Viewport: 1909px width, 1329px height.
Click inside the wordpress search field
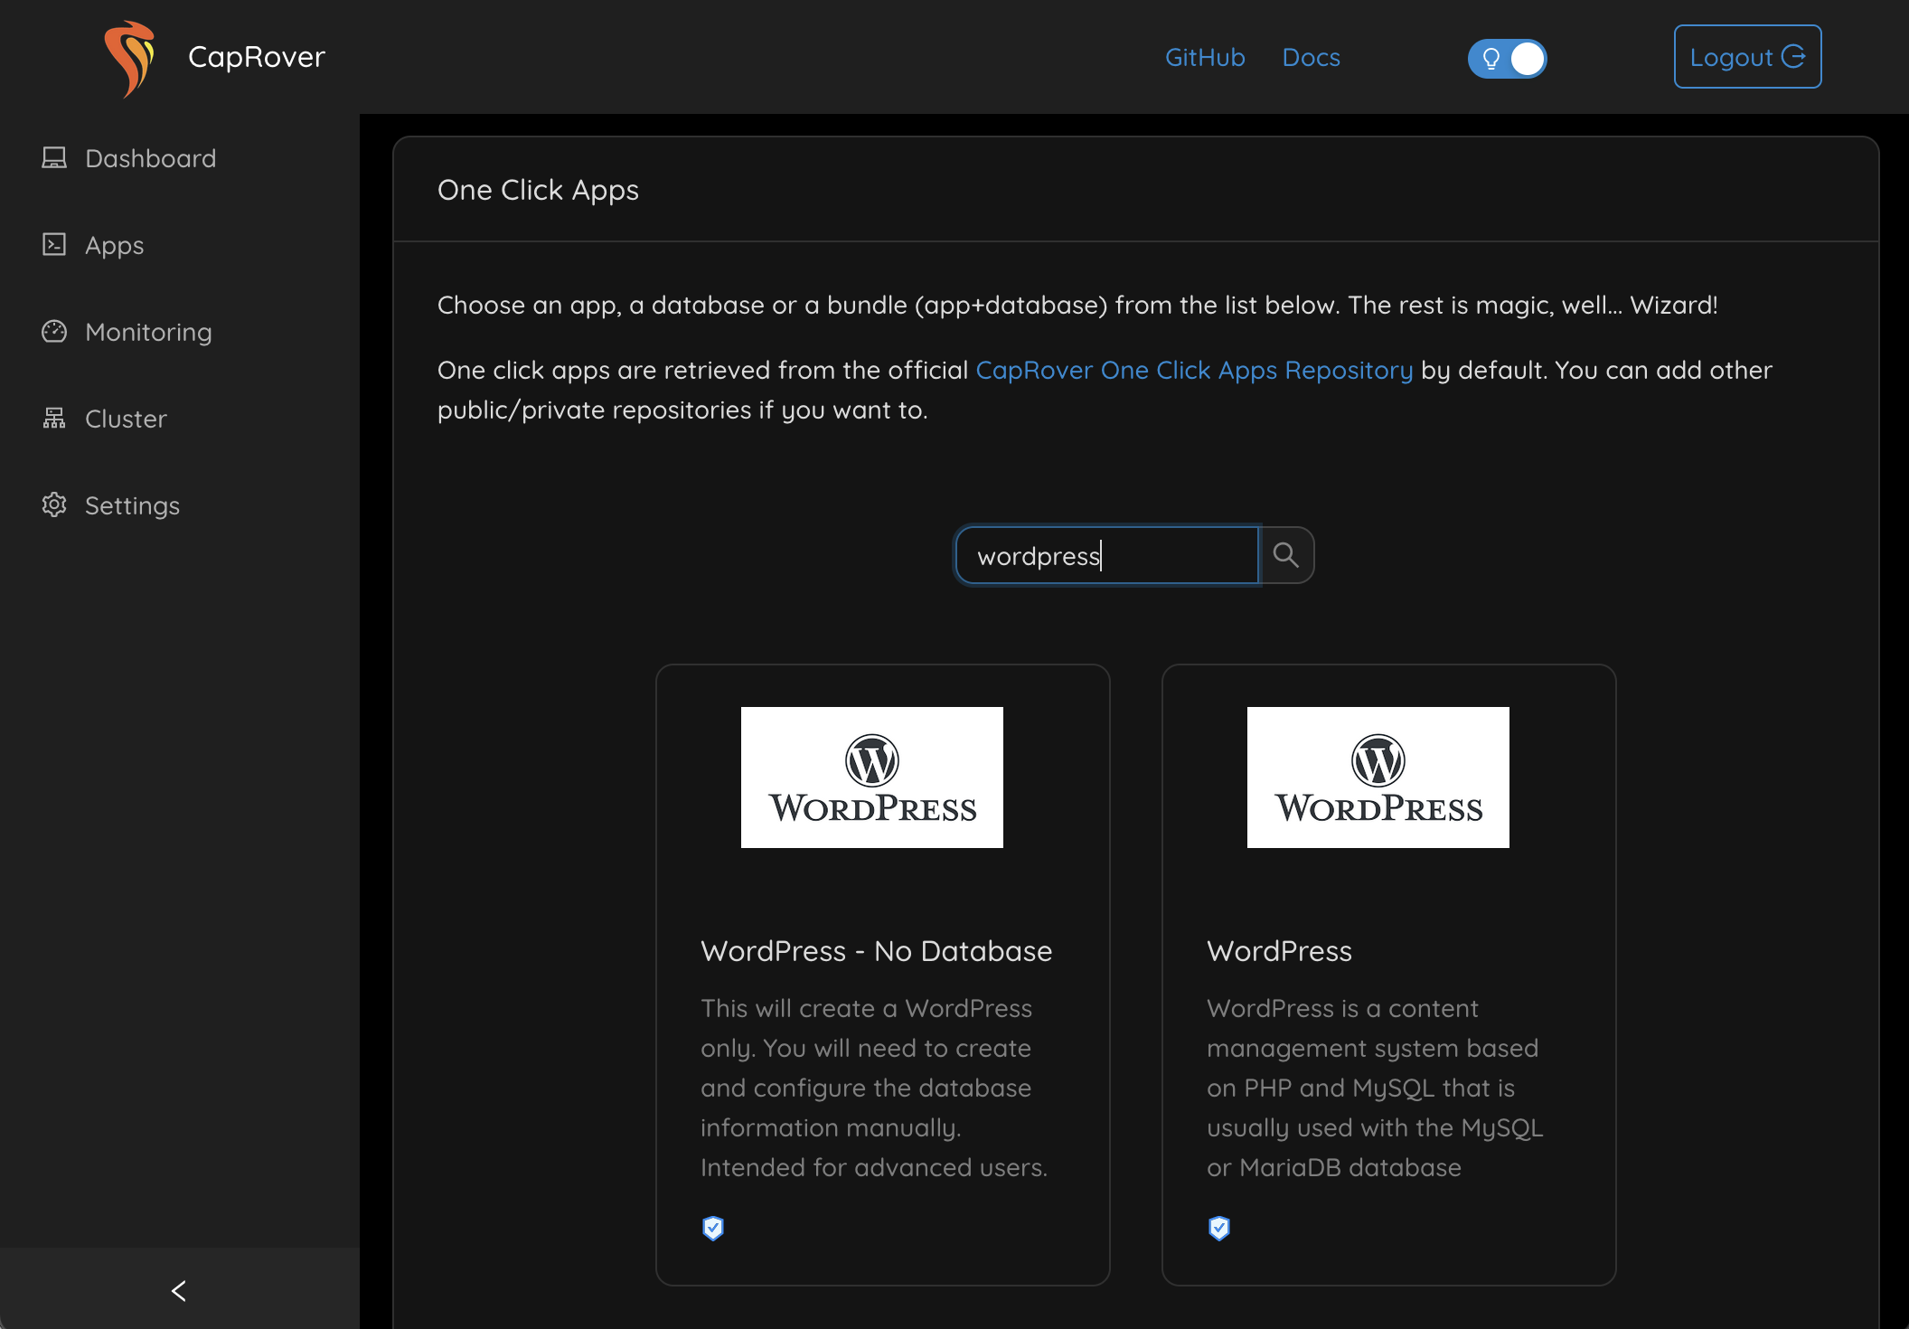(x=1107, y=555)
